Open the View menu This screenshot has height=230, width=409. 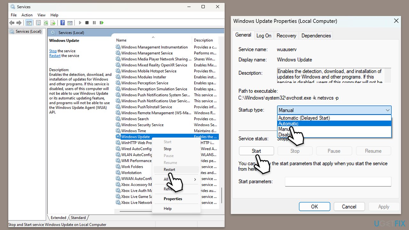42,15
